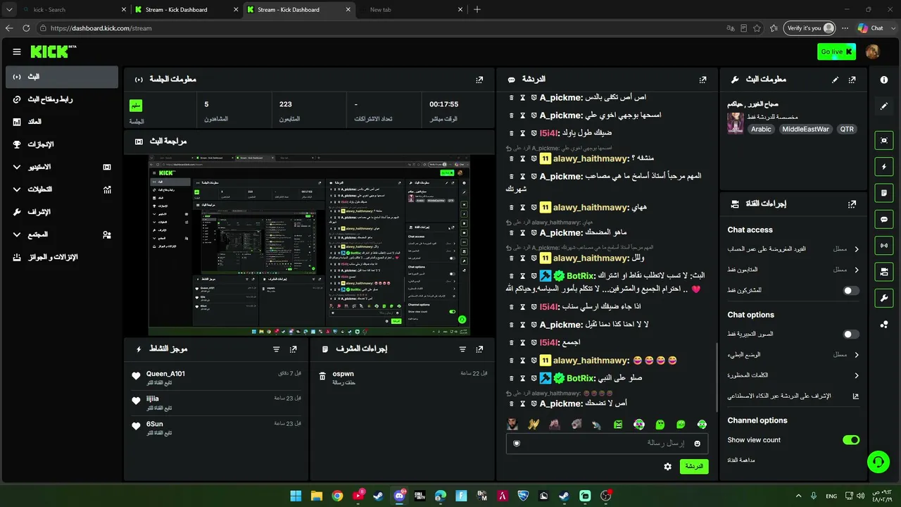This screenshot has height=507, width=901.
Task: Open الإشراف in the left sidebar
Action: point(62,212)
